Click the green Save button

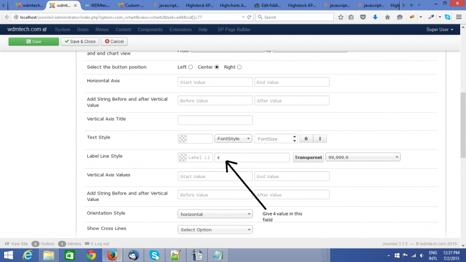tap(33, 41)
